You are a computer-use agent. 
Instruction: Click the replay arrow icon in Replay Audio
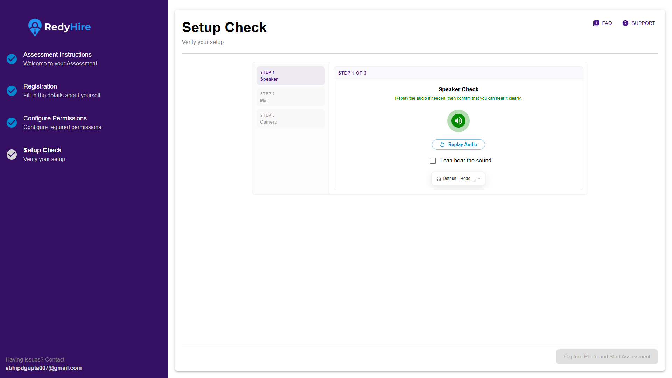click(442, 145)
